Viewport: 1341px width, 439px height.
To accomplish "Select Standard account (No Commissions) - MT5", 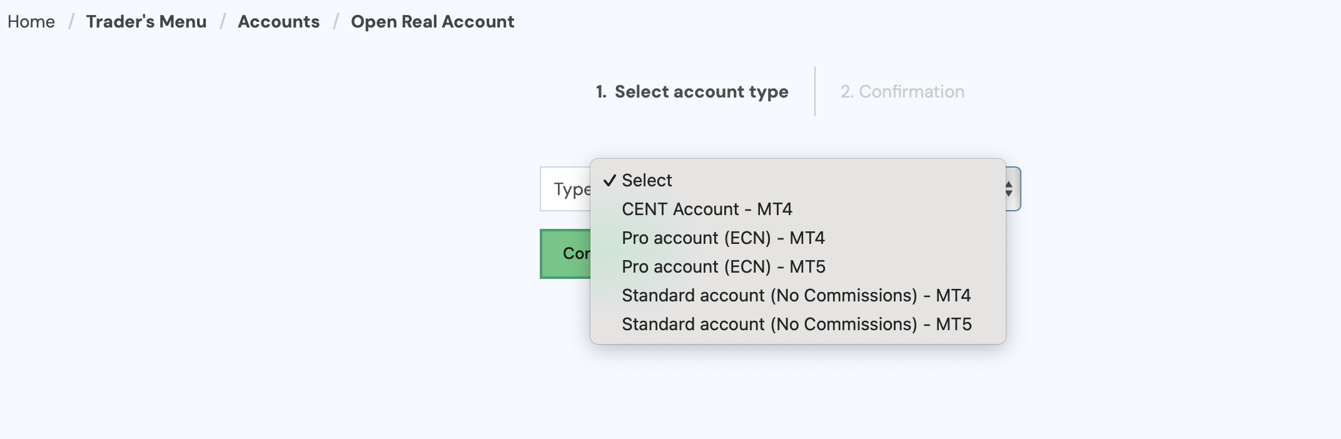I will (x=796, y=325).
